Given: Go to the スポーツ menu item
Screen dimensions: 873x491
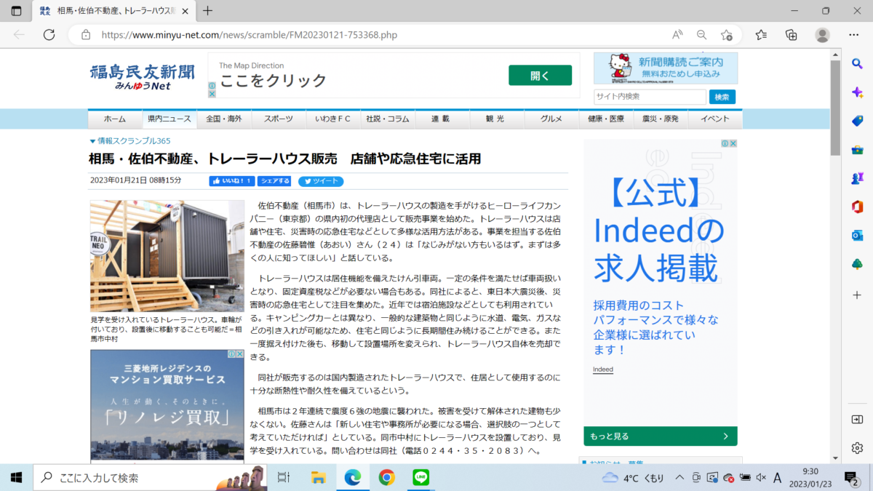Looking at the screenshot, I should point(279,119).
